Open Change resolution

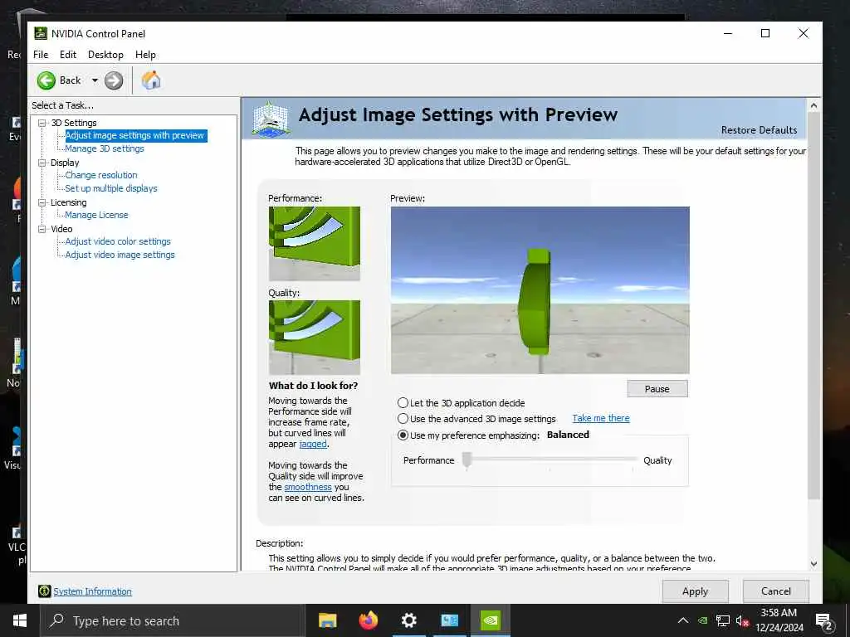[x=101, y=175]
